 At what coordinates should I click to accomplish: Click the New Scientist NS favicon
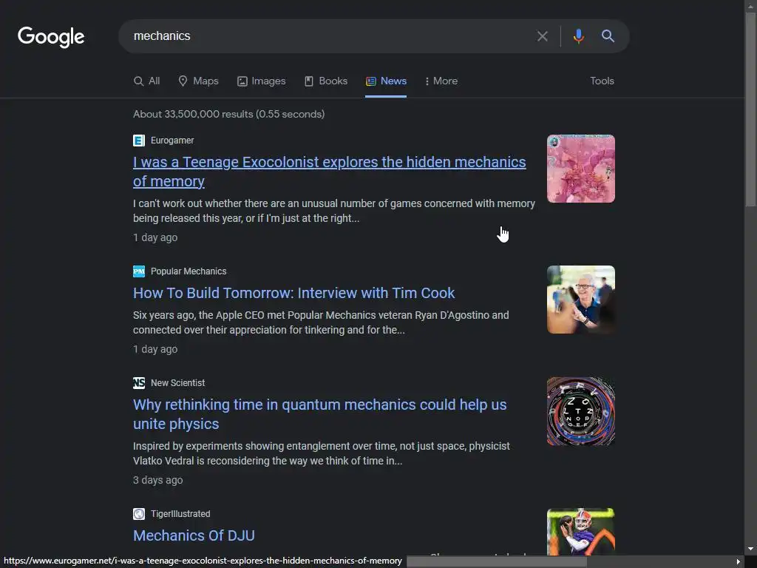point(139,383)
